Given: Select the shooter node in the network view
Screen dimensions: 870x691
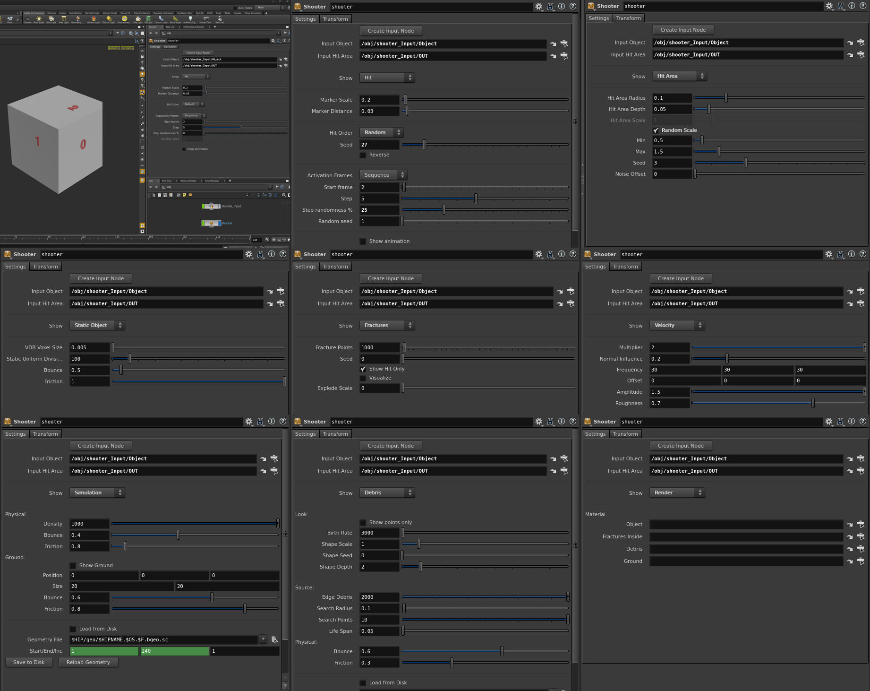Looking at the screenshot, I should [211, 223].
